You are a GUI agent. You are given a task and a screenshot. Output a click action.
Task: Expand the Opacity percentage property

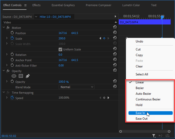pyautogui.click(x=7, y=81)
